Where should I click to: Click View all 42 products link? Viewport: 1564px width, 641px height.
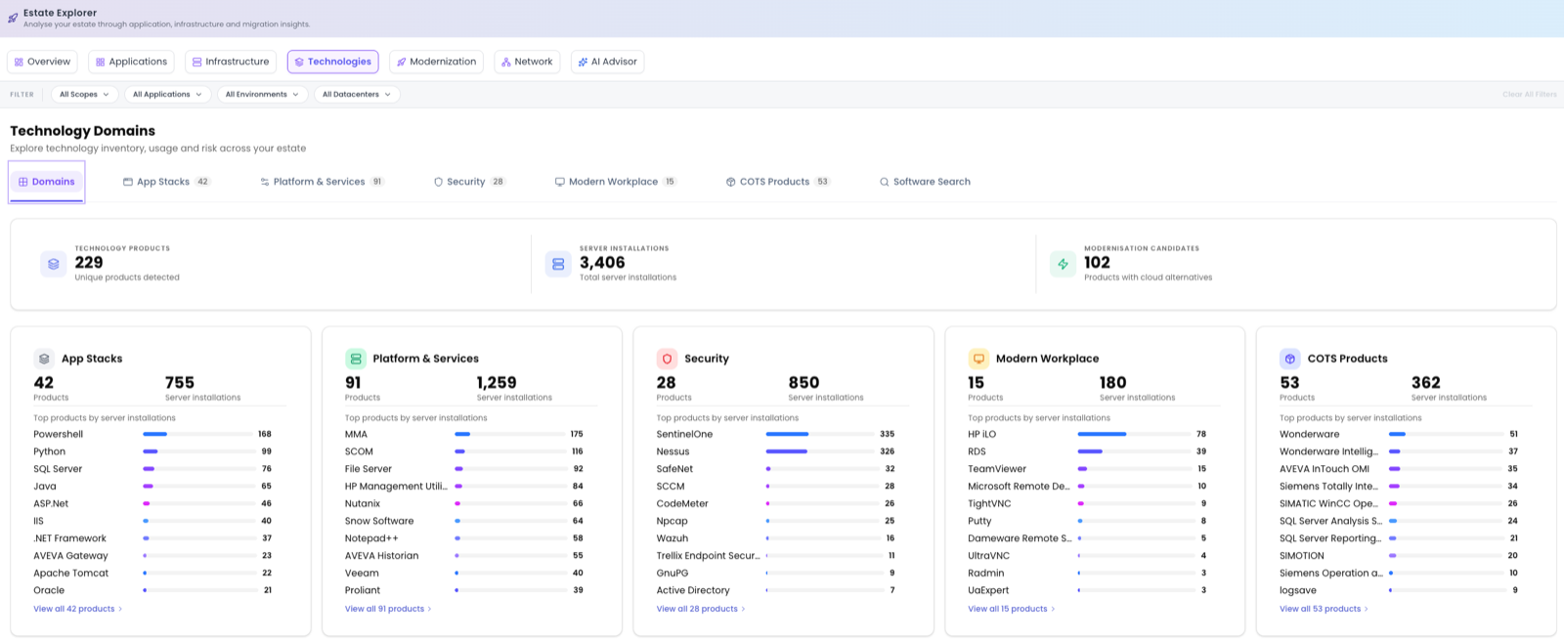78,609
